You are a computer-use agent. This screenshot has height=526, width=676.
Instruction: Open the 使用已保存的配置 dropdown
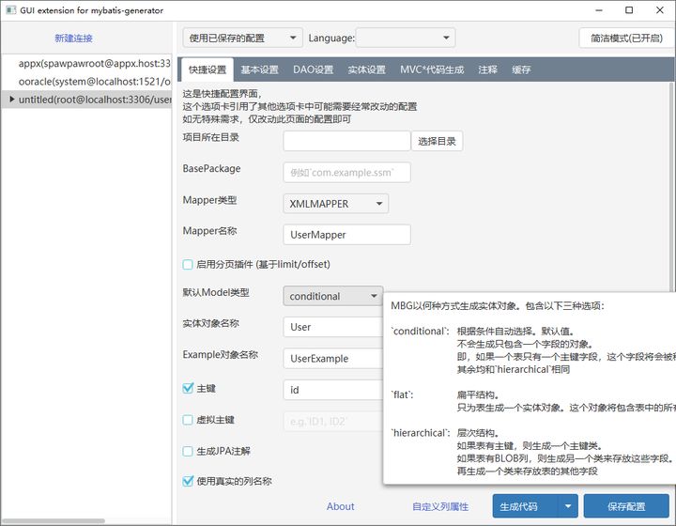pos(243,38)
